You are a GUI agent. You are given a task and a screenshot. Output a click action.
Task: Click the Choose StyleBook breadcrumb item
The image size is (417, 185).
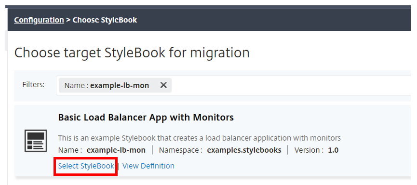[105, 20]
